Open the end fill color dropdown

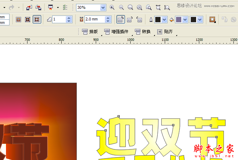(200, 19)
